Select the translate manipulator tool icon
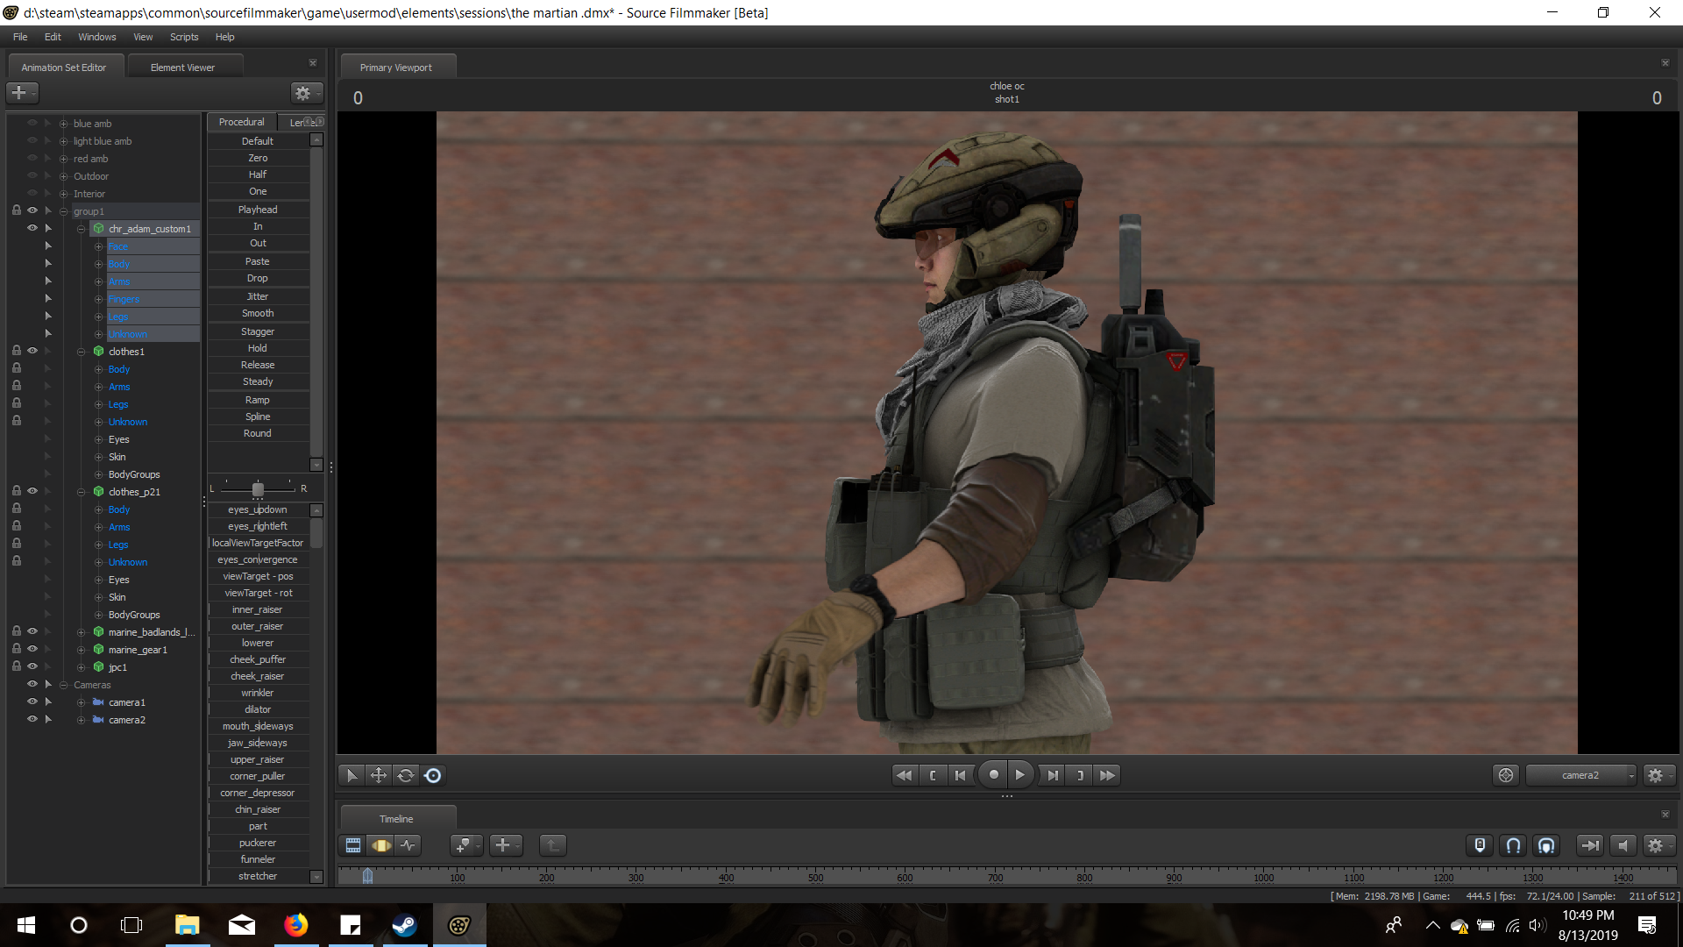The image size is (1683, 947). [x=379, y=775]
